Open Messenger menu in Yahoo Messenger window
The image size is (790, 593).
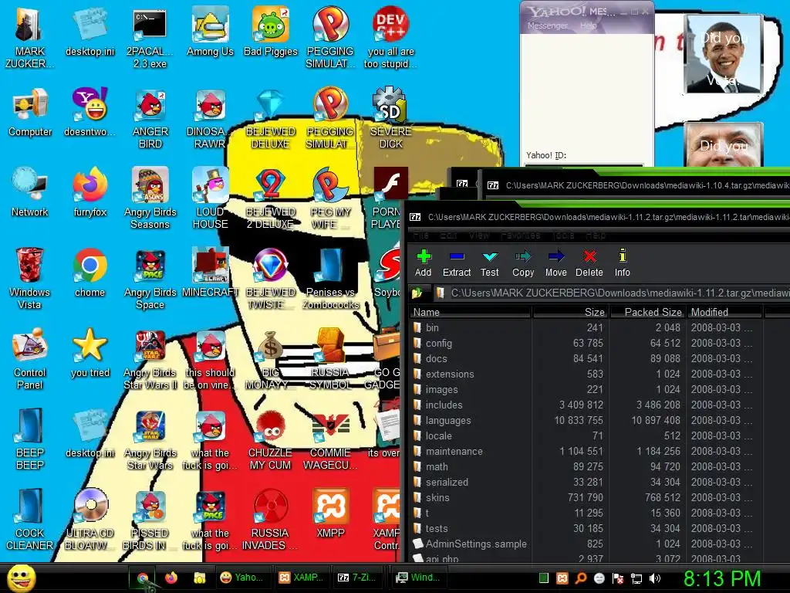548,25
